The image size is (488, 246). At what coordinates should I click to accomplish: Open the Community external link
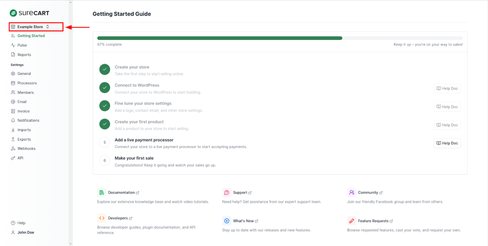368,193
